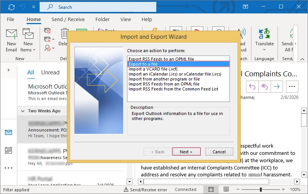
Task: Open Calendar view in navigation bar
Action: click(x=8, y=150)
